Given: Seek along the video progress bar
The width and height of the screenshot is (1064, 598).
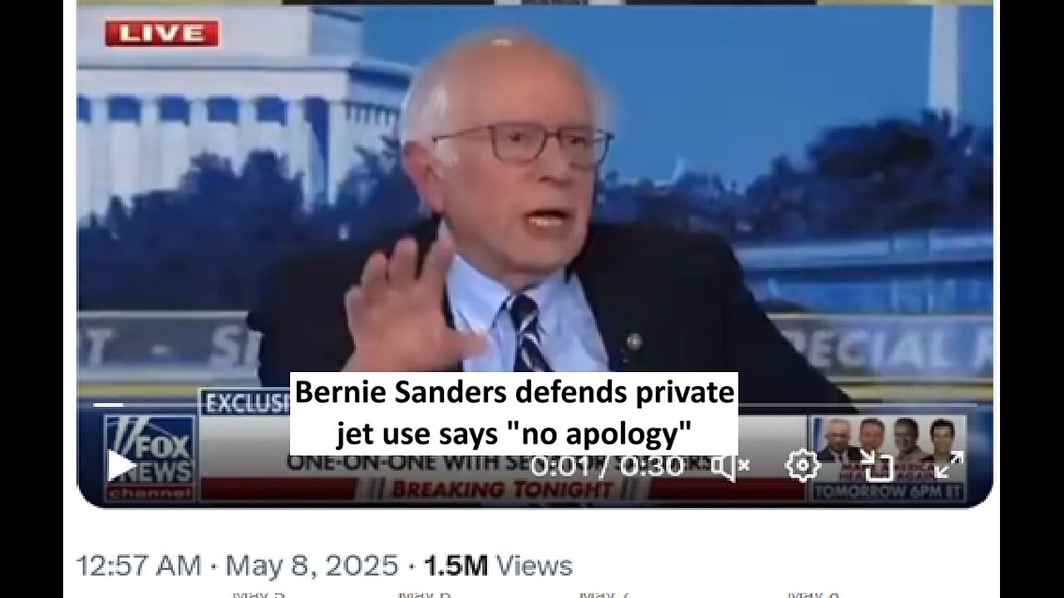Looking at the screenshot, I should (532, 406).
